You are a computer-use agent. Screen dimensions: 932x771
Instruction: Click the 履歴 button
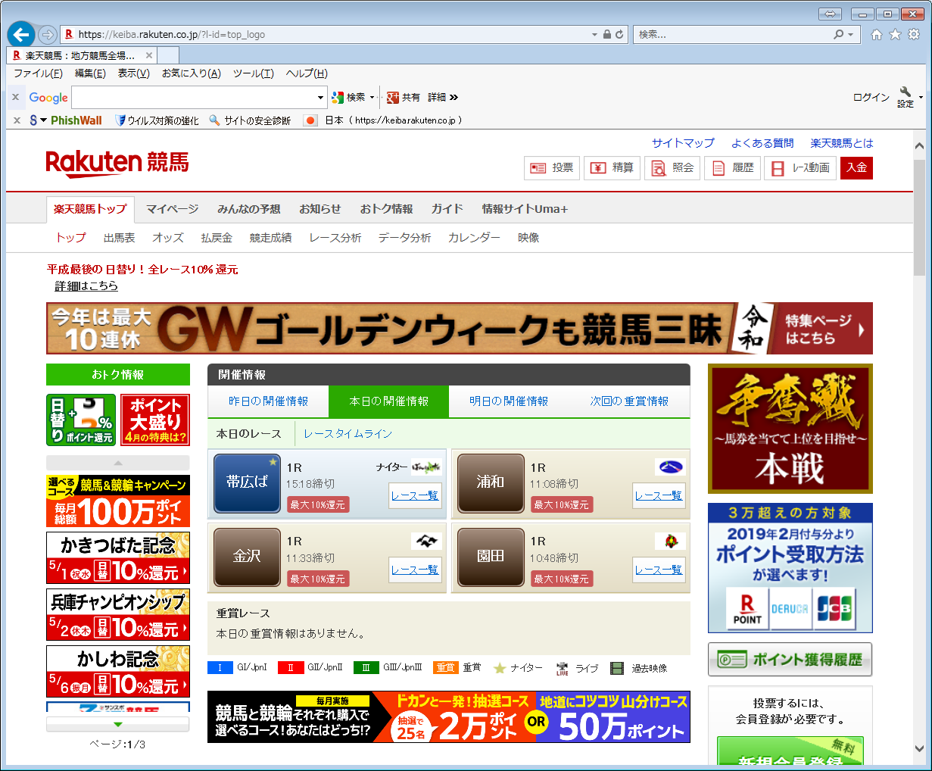pos(732,168)
